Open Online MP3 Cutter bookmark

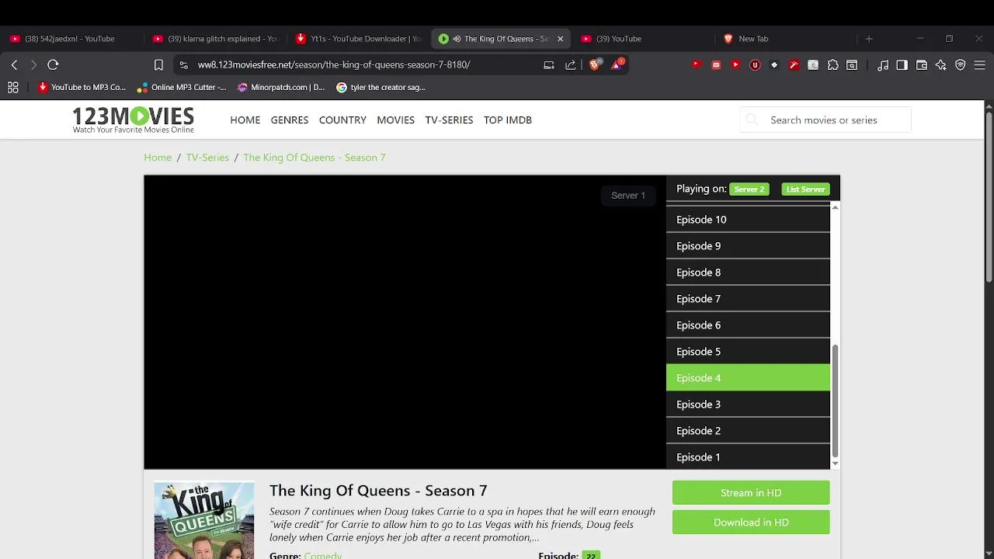[x=182, y=87]
